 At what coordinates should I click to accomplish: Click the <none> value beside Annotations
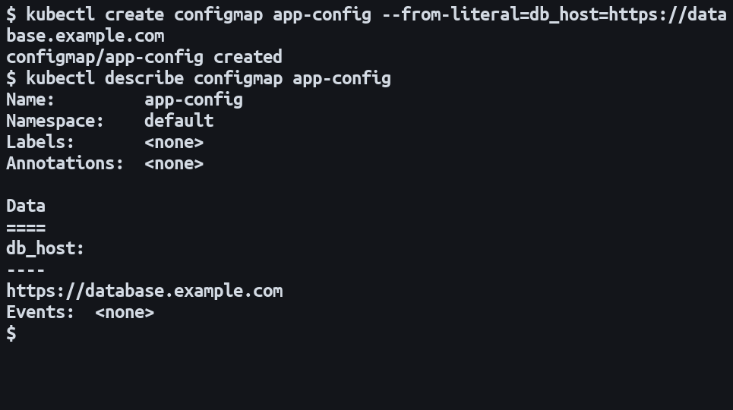click(x=174, y=163)
